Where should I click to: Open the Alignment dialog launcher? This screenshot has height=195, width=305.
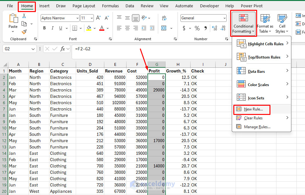(x=175, y=39)
